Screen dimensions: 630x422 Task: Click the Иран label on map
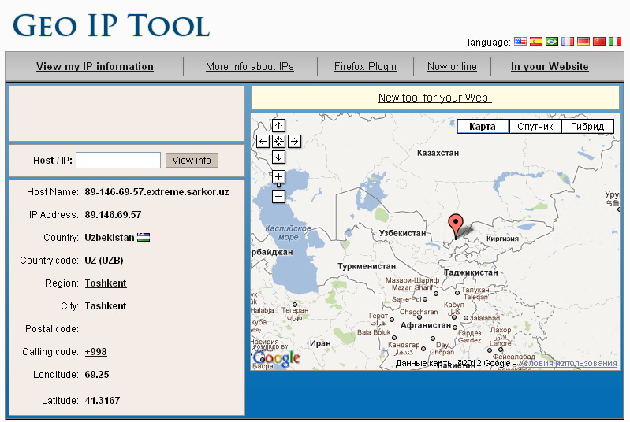click(320, 343)
